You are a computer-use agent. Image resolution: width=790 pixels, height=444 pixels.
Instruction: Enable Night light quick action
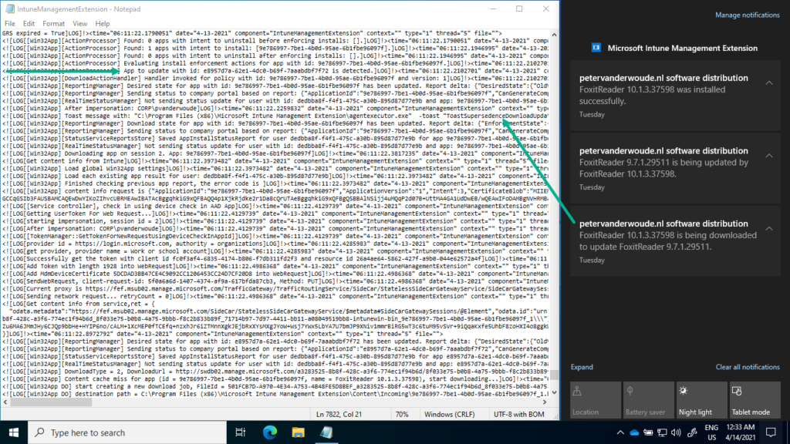(x=701, y=399)
